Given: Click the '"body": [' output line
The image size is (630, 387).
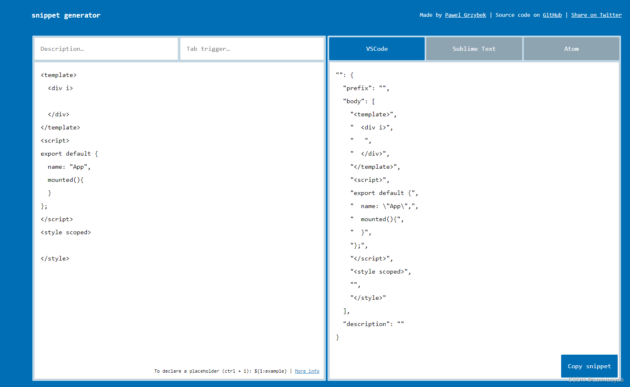Looking at the screenshot, I should [359, 101].
